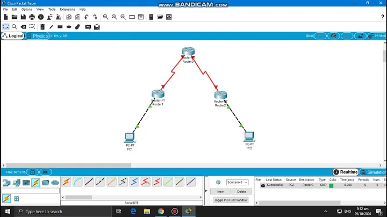Place a note on the workspace
This screenshot has width=387, height=217.
click(x=42, y=27)
